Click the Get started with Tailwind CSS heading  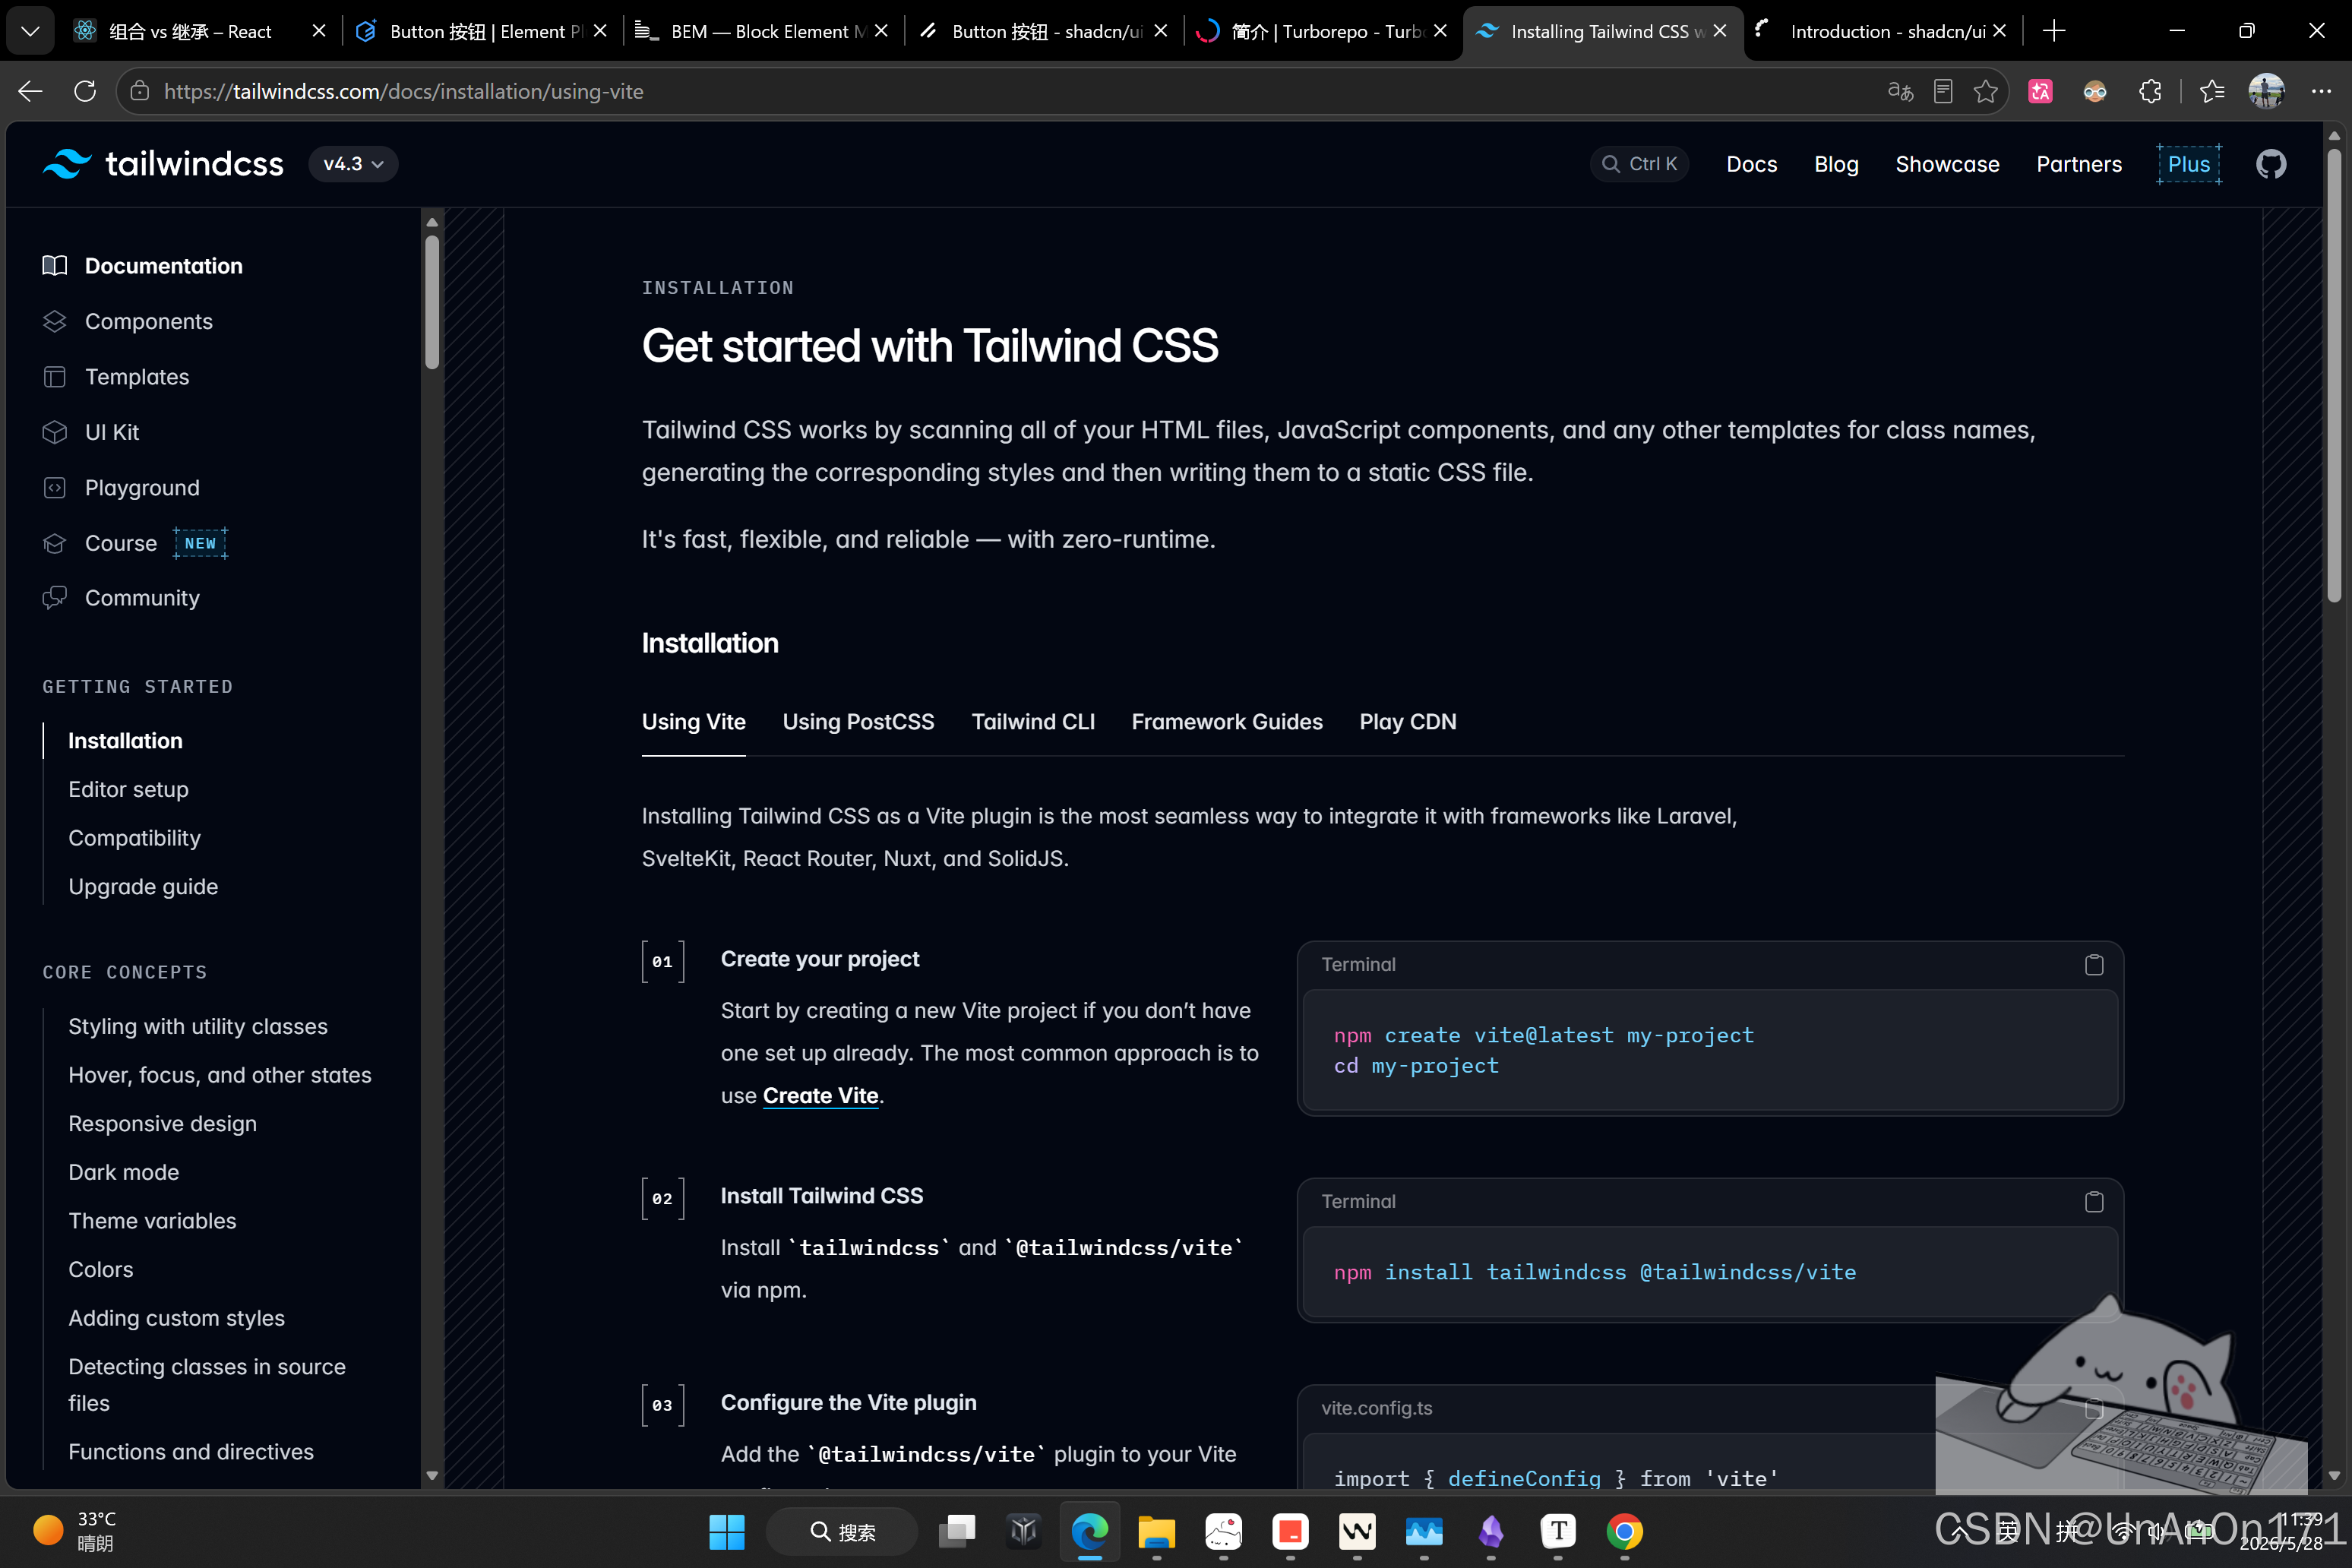(x=930, y=346)
